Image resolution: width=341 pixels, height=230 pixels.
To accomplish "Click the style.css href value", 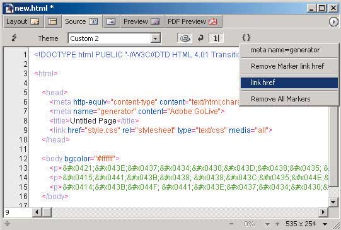I will 102,130.
